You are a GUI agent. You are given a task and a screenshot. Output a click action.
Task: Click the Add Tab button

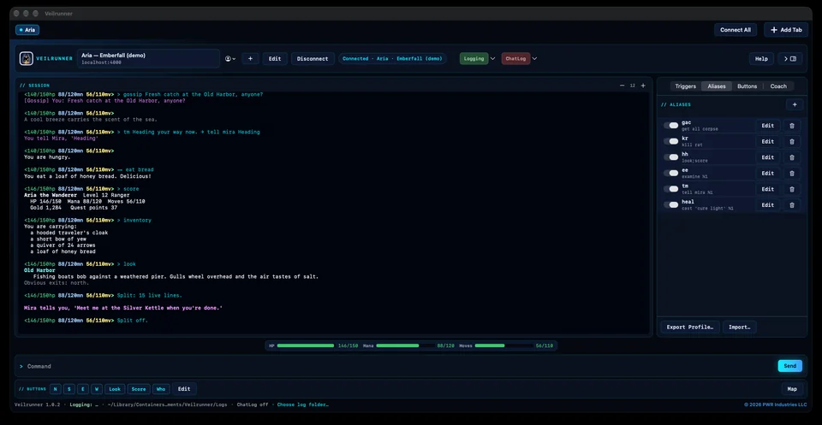(786, 30)
